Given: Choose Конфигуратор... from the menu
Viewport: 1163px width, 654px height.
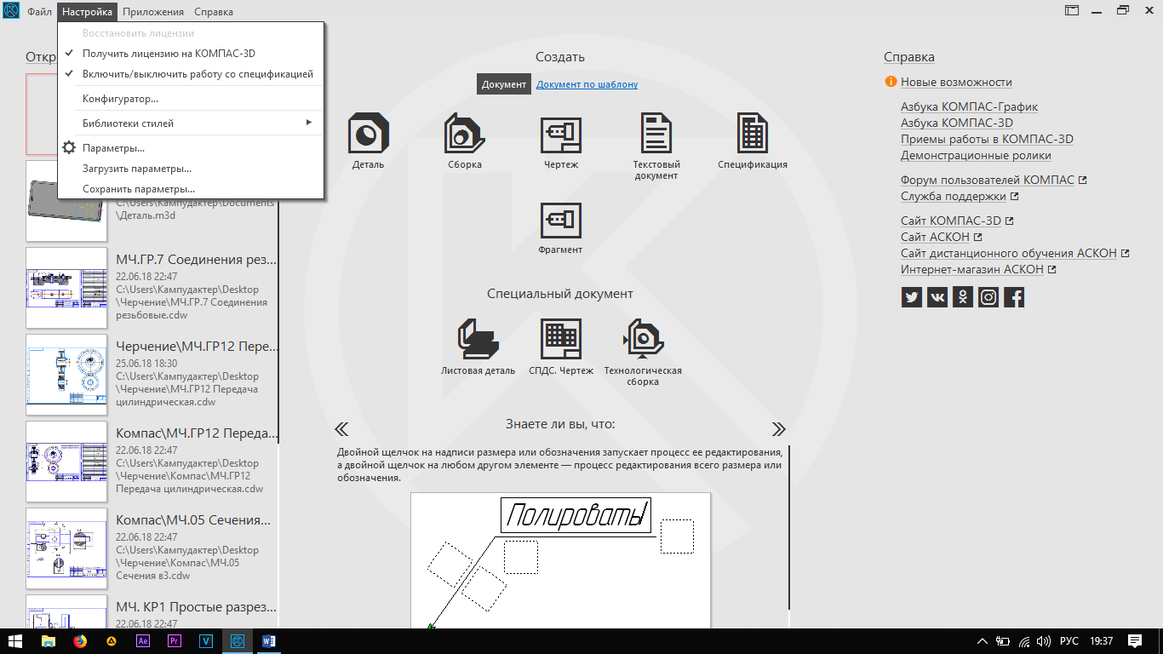Looking at the screenshot, I should pos(191,99).
